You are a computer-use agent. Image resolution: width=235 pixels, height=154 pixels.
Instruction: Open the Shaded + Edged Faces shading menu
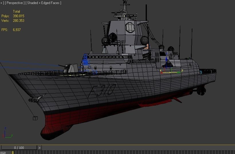point(43,3)
